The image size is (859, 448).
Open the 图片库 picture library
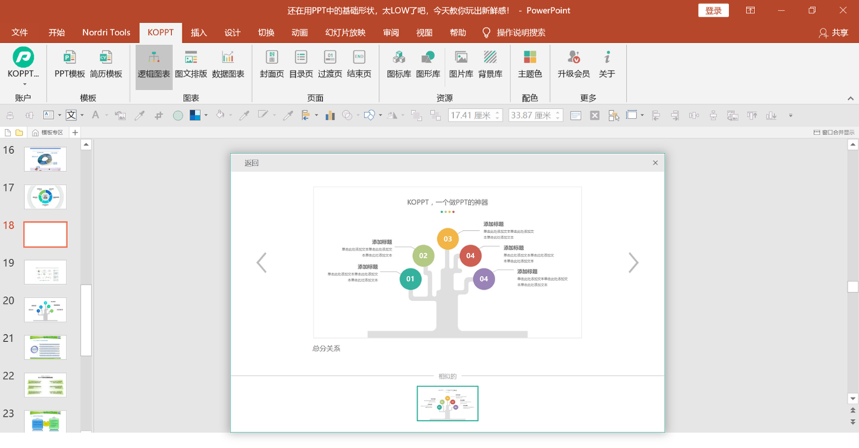[x=461, y=64]
